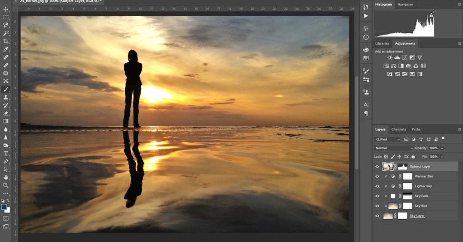The image size is (463, 242).
Task: Add a Curves adjustment
Action: pos(405,57)
